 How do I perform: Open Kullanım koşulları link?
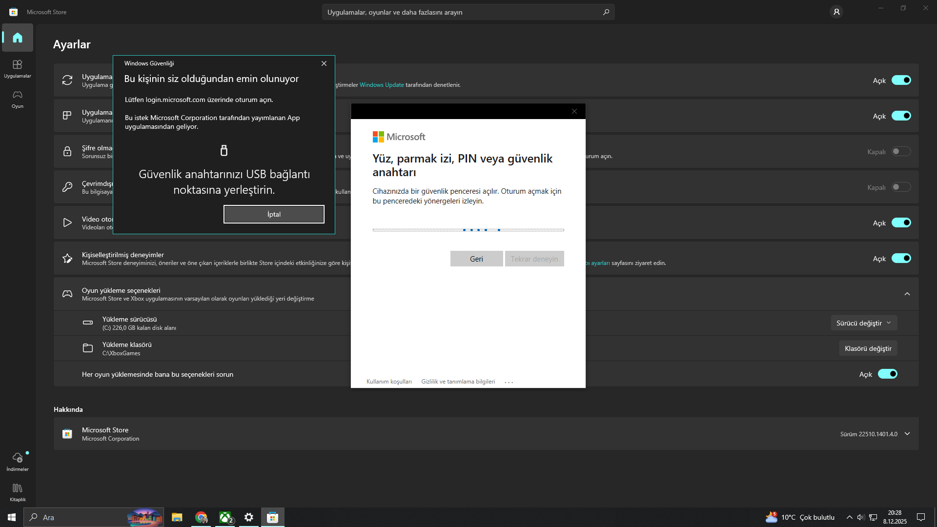tap(389, 382)
